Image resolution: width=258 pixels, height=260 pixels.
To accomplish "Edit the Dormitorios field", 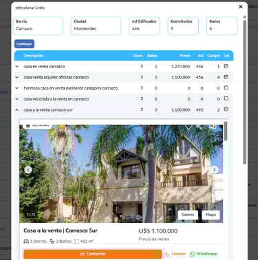I will [183, 25].
